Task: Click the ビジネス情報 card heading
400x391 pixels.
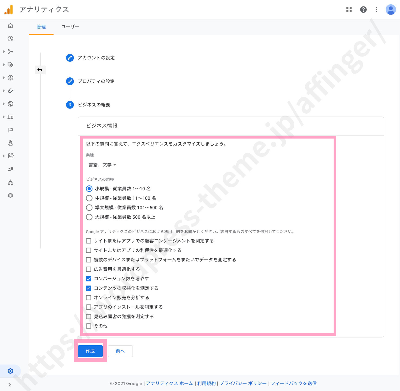Action: pyautogui.click(x=102, y=126)
